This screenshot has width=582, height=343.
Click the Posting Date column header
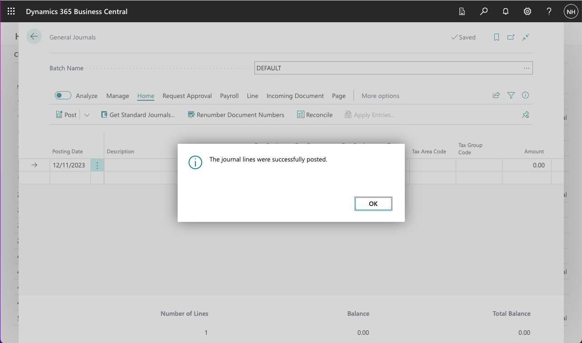pyautogui.click(x=68, y=152)
